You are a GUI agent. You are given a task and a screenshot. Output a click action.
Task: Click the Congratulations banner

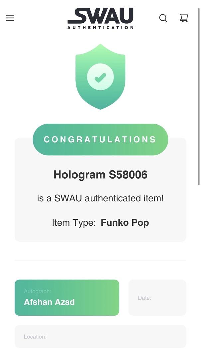100,139
